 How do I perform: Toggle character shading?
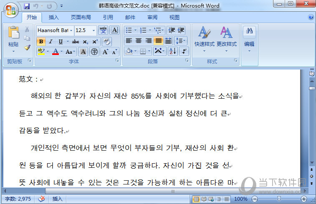83,52
